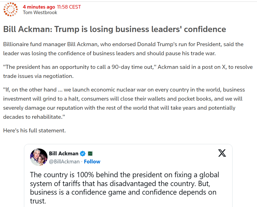Open the headline about Trump losing business leaders' confidence

tap(114, 29)
